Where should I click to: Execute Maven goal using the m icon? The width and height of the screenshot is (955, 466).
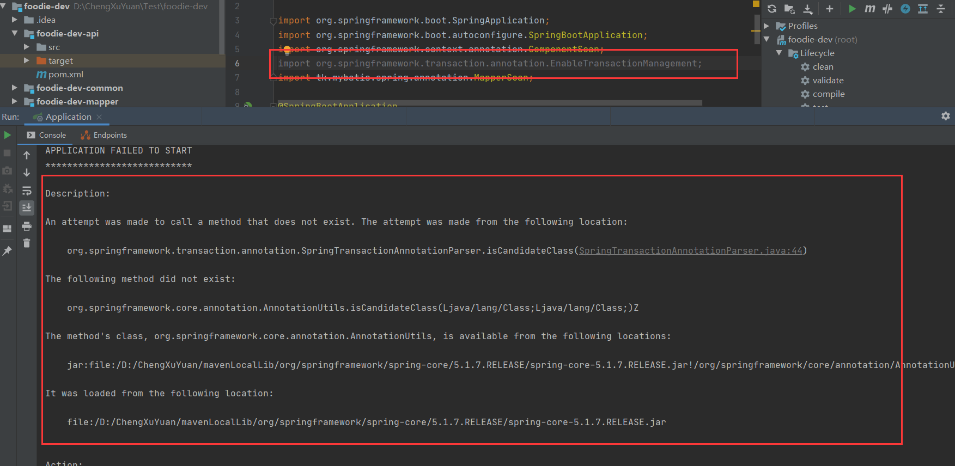[x=870, y=9]
